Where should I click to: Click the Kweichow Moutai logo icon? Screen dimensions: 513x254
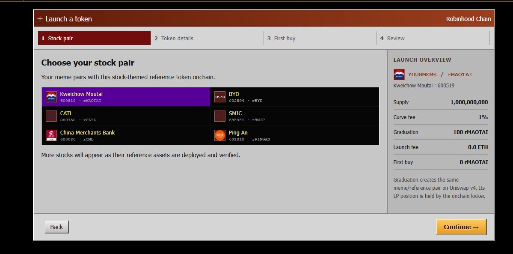[51, 97]
